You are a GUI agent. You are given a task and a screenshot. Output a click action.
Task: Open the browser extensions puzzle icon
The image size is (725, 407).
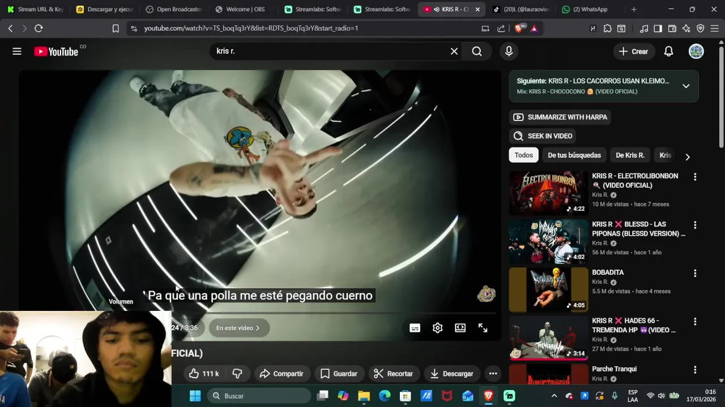tap(608, 28)
